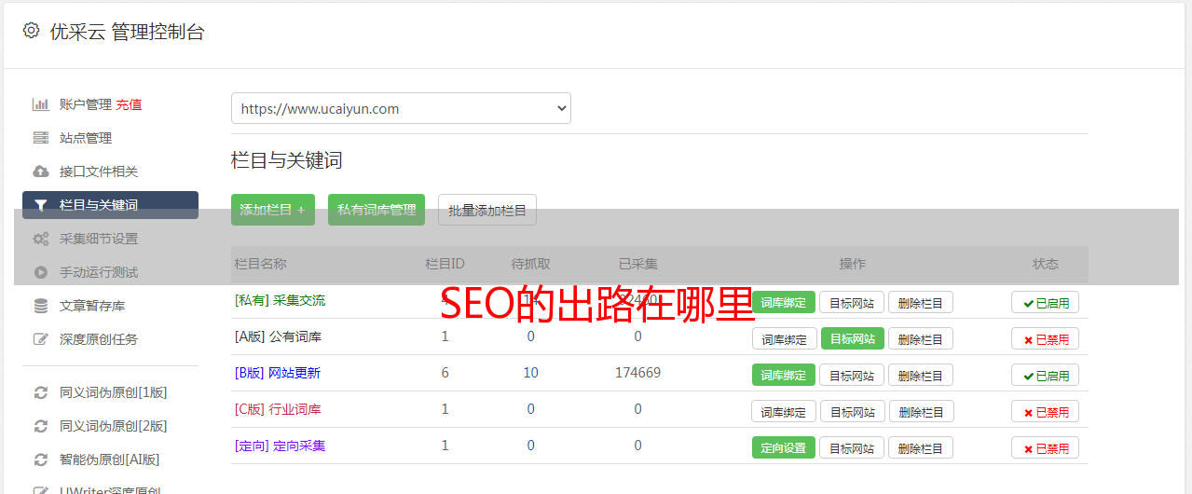This screenshot has width=1192, height=494.
Task: Click 删除栏目 for 采集交流 row
Action: pos(921,302)
